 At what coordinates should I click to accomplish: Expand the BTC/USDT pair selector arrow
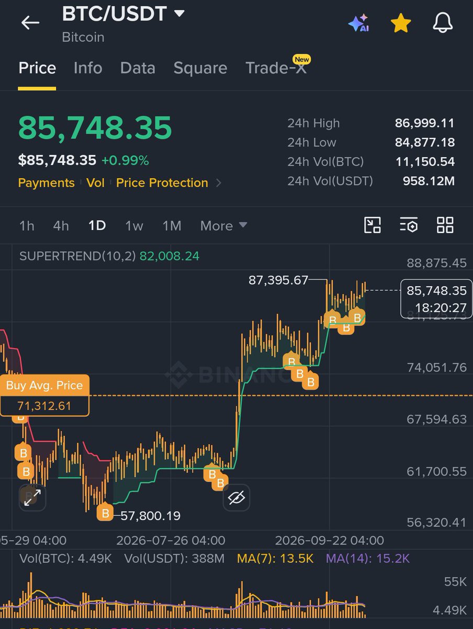(x=179, y=14)
